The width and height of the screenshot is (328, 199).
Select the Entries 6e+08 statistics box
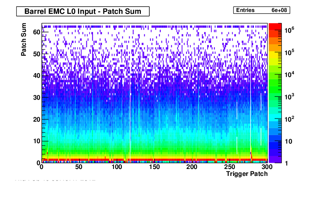262,10
